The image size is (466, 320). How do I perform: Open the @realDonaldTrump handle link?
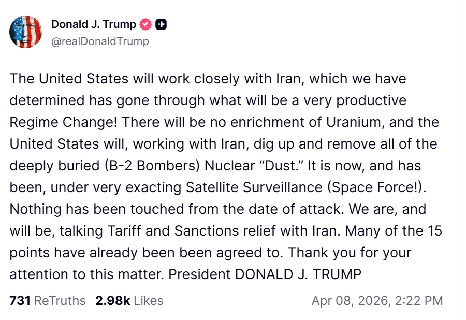click(x=100, y=41)
